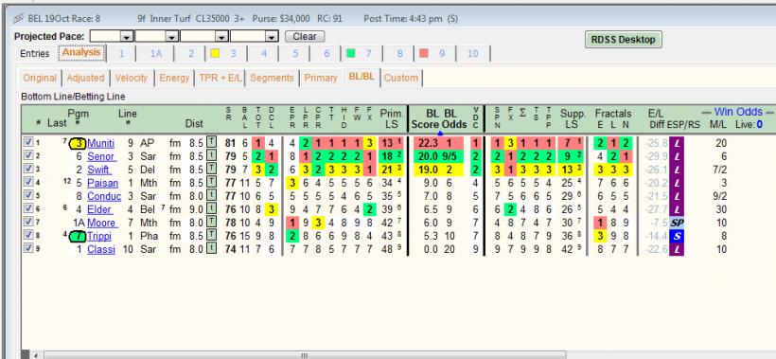The image size is (776, 359).
Task: Click the surface T icon in Moore row
Action: click(x=211, y=223)
